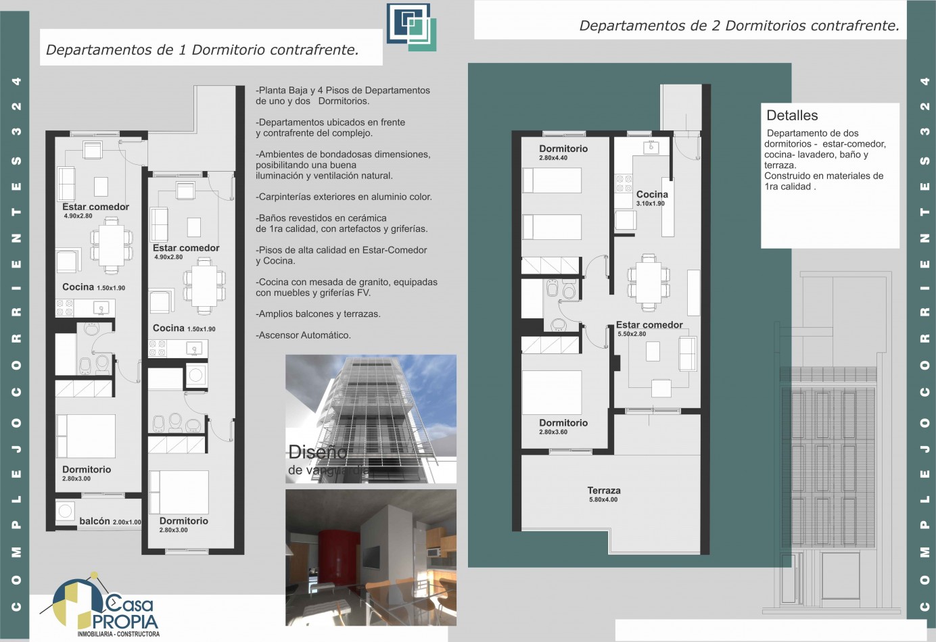Select the sofa in Estar comedor 5.50x2.80
The width and height of the screenshot is (936, 642).
click(687, 353)
